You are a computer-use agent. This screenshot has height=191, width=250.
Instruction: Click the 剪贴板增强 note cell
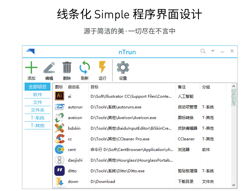click(188, 171)
